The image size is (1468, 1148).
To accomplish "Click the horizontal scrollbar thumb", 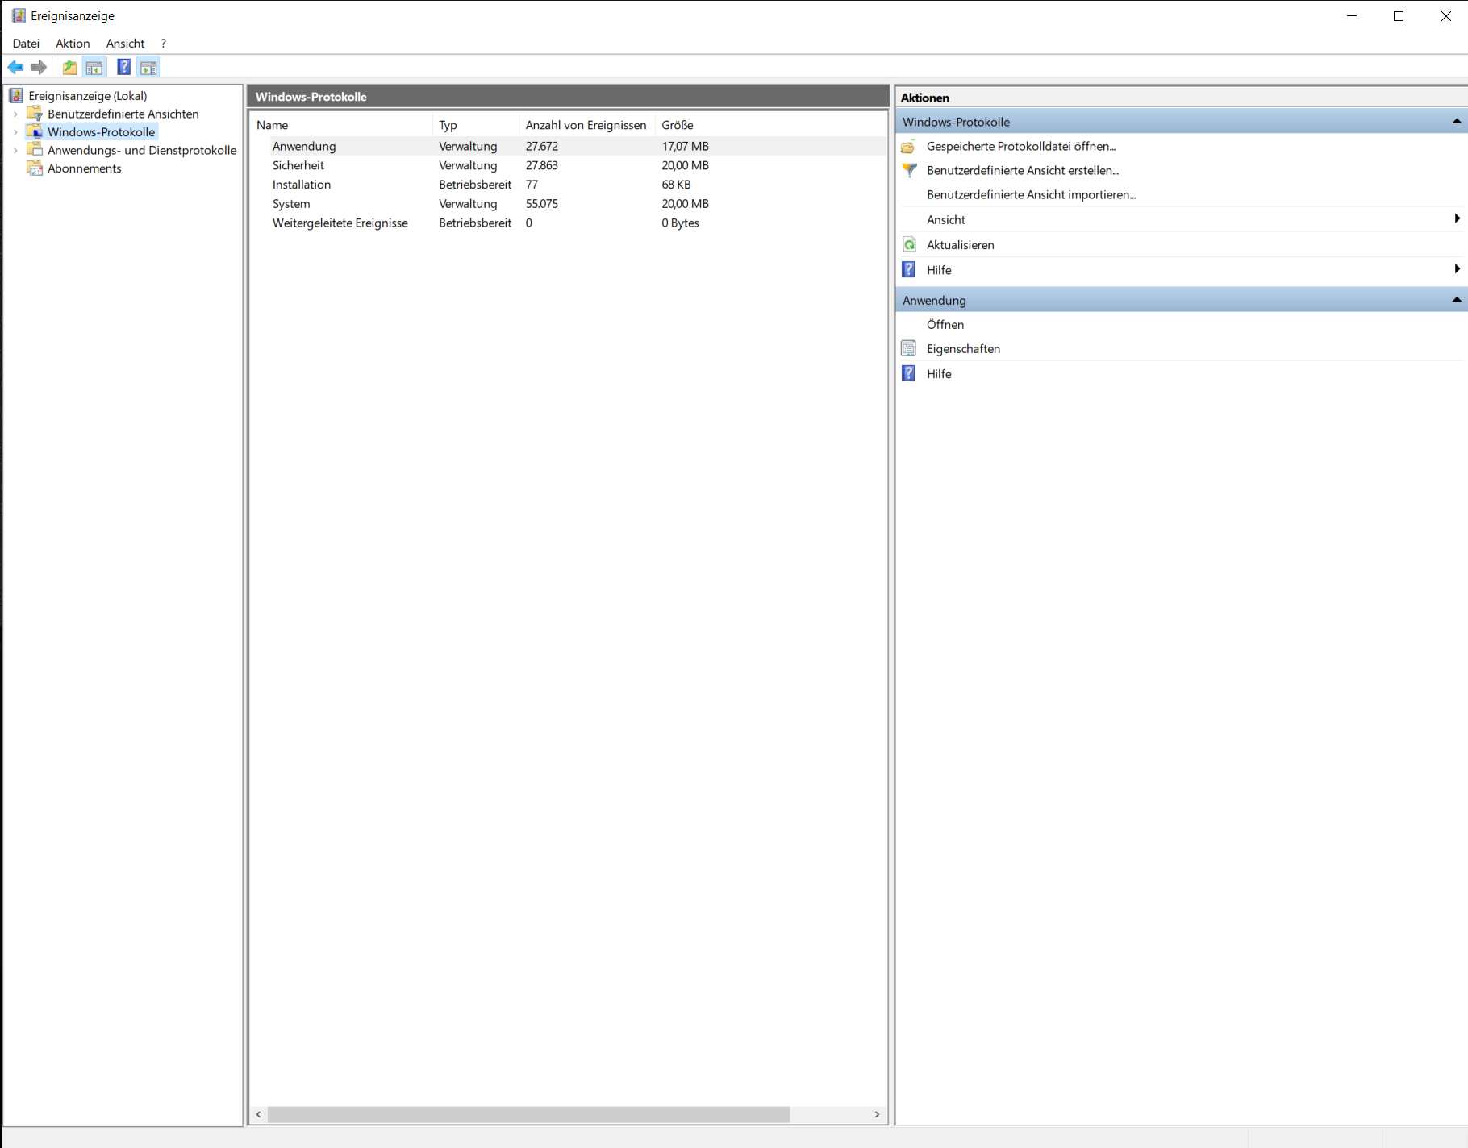I will [528, 1114].
